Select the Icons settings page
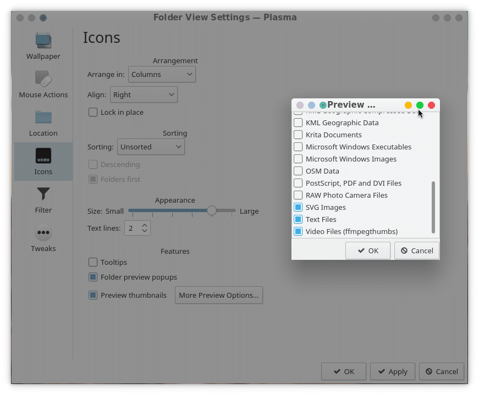479x395 pixels. point(43,161)
